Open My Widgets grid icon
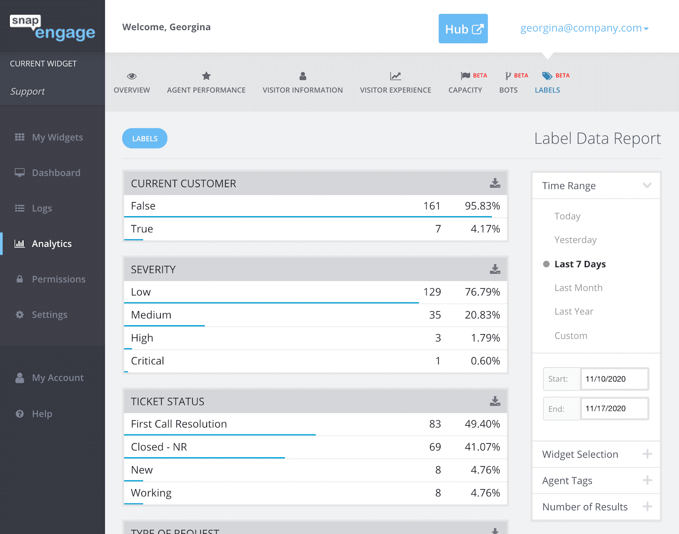The image size is (679, 534). coord(20,137)
